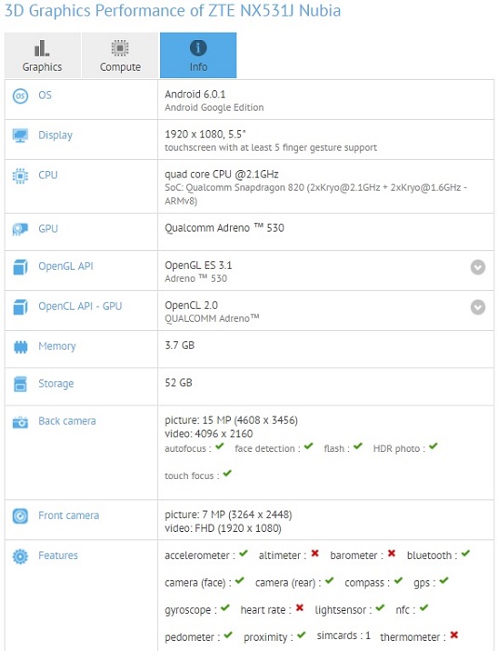Click the CPU label
498x651 pixels.
(x=47, y=175)
